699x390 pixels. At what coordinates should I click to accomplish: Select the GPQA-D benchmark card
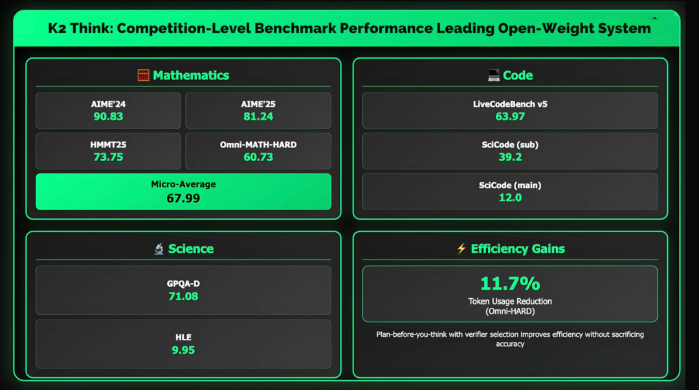point(183,290)
